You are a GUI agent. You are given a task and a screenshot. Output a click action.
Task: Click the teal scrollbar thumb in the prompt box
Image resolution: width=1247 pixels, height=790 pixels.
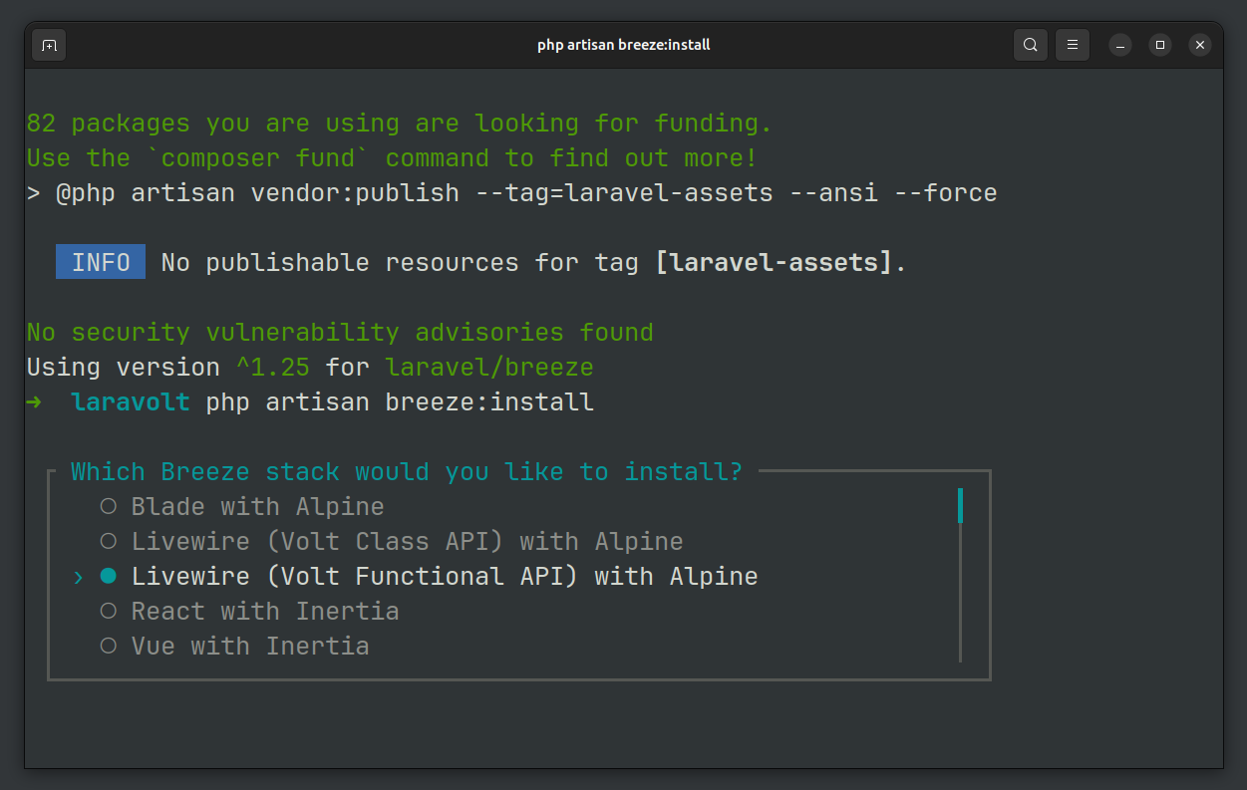pos(960,505)
